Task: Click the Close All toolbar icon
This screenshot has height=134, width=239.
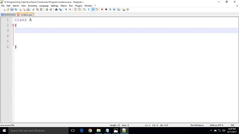Action: click(24, 10)
